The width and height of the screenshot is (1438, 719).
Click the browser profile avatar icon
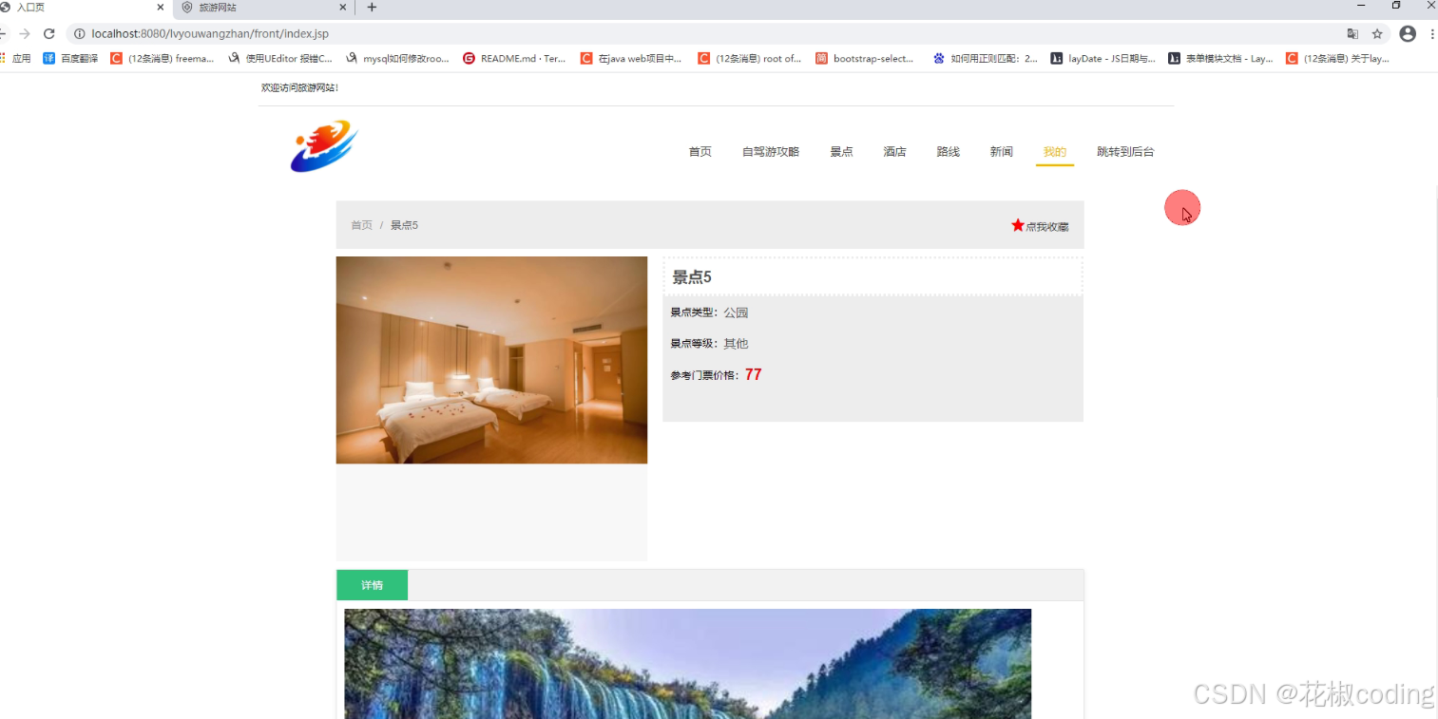click(x=1407, y=33)
